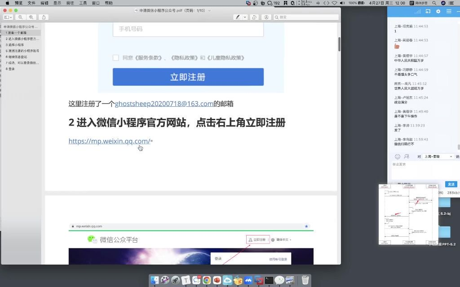Image resolution: width=460 pixels, height=287 pixels.
Task: Click the zoom in magnifier in Preview toolbar
Action: (x=31, y=17)
